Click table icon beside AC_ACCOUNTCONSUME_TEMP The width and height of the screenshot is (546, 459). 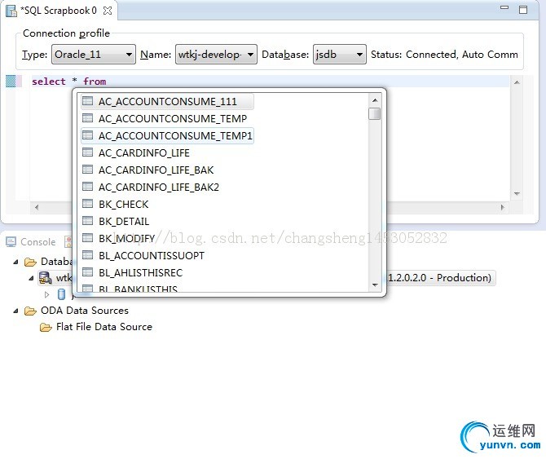(87, 117)
